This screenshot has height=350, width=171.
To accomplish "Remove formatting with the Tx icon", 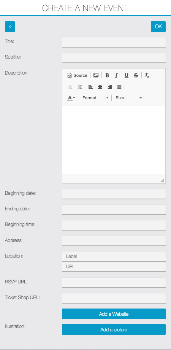I will pyautogui.click(x=147, y=75).
